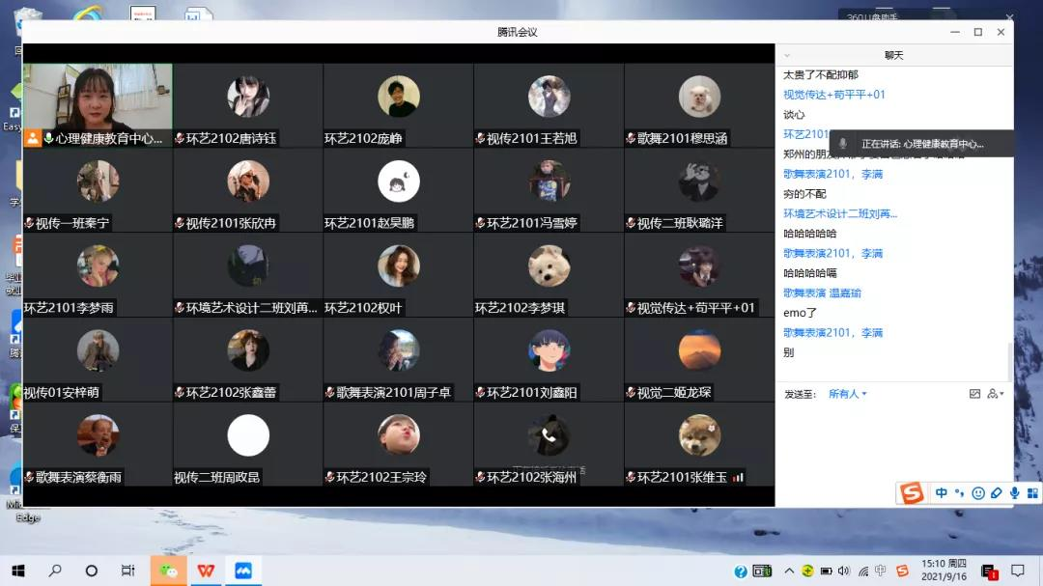Click the Tencent Meeting taskbar icon
1043x586 pixels.
242,571
